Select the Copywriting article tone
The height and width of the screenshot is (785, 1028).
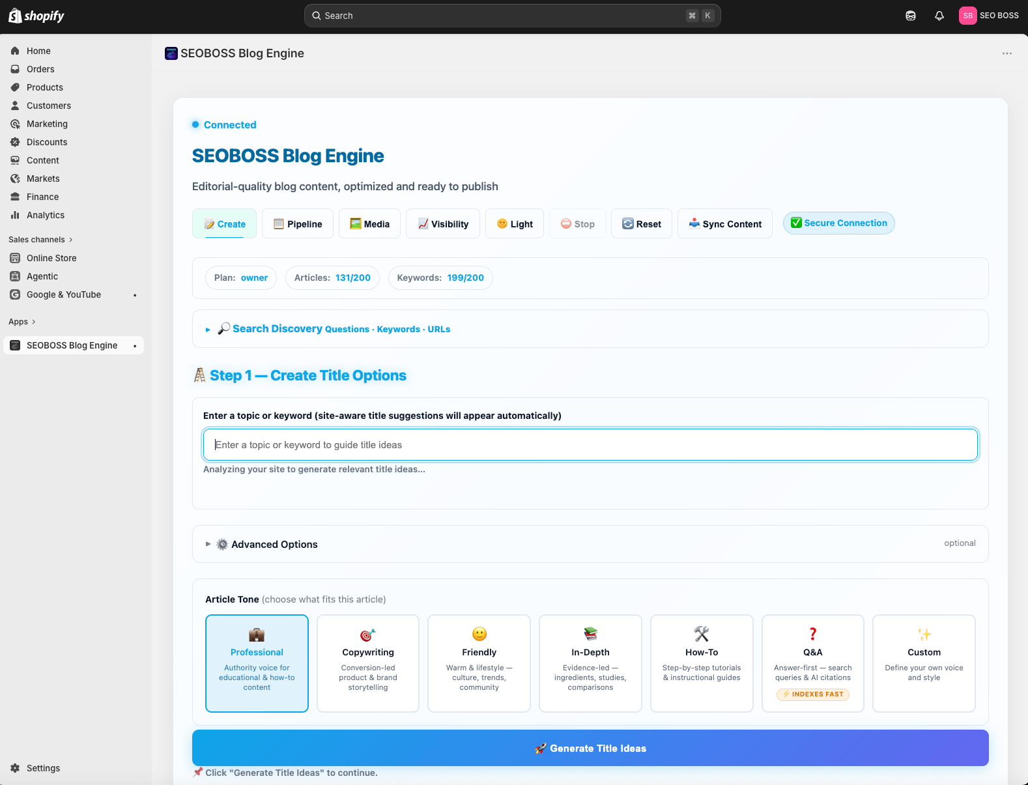[368, 663]
